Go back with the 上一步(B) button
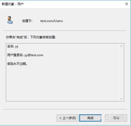This screenshot has width=131, height=126. (x=68, y=118)
